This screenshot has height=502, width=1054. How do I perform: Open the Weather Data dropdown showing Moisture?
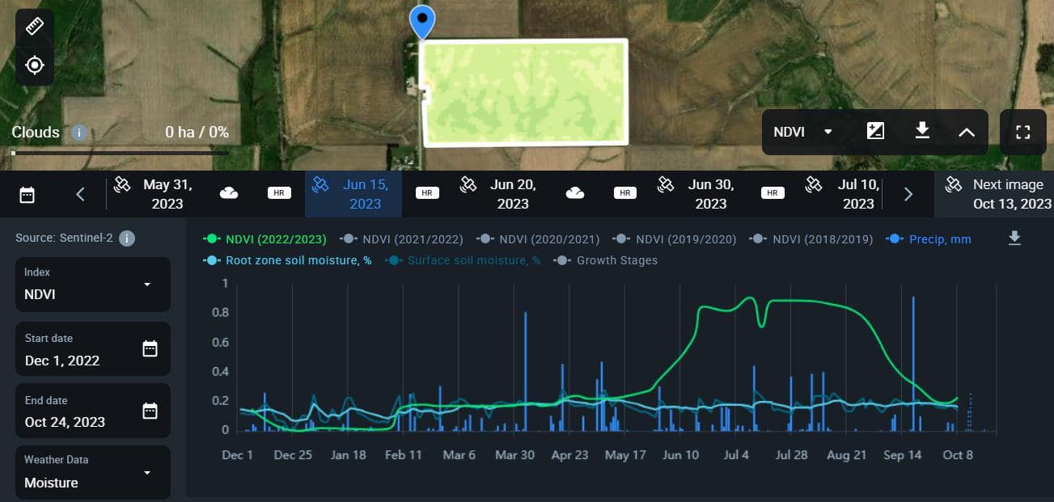pyautogui.click(x=93, y=472)
